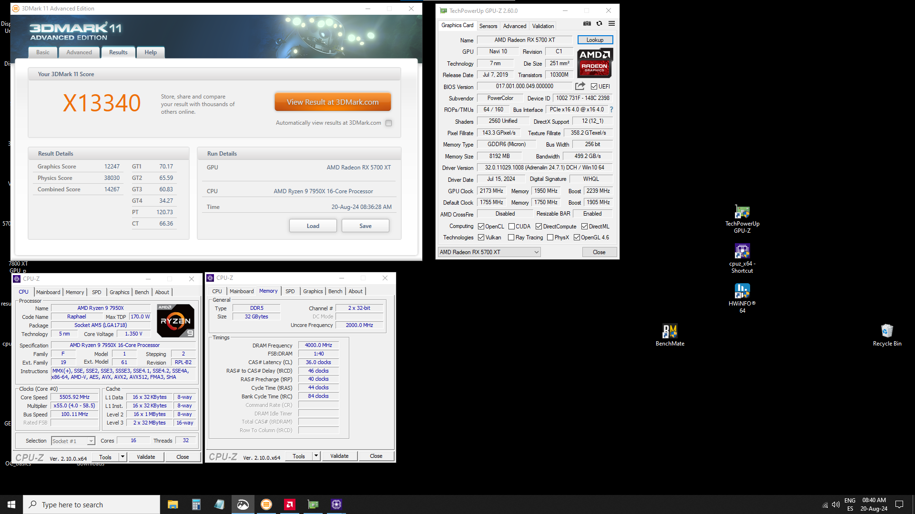Refresh GPU-Z sensor data icon
Viewport: 915px width, 514px height.
(600, 23)
